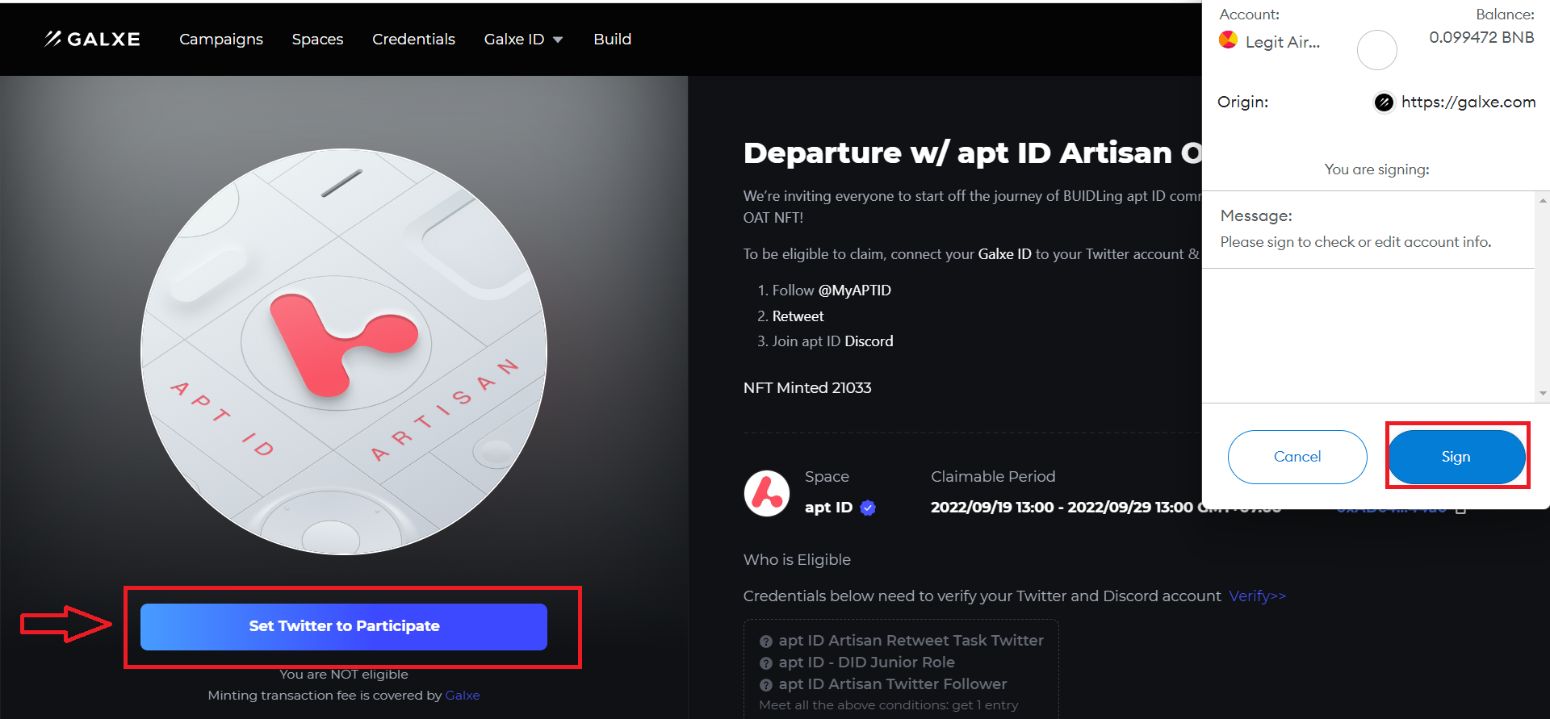
Task: Click the message box scroll-down arrow
Action: pyautogui.click(x=1543, y=394)
